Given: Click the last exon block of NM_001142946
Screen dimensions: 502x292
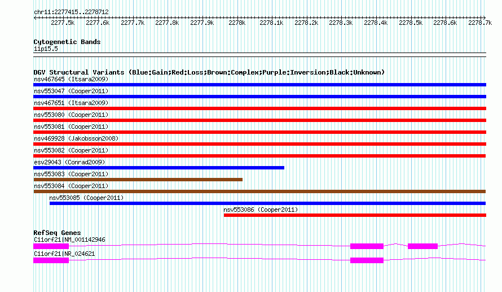Looking at the screenshot, I should coord(422,246).
